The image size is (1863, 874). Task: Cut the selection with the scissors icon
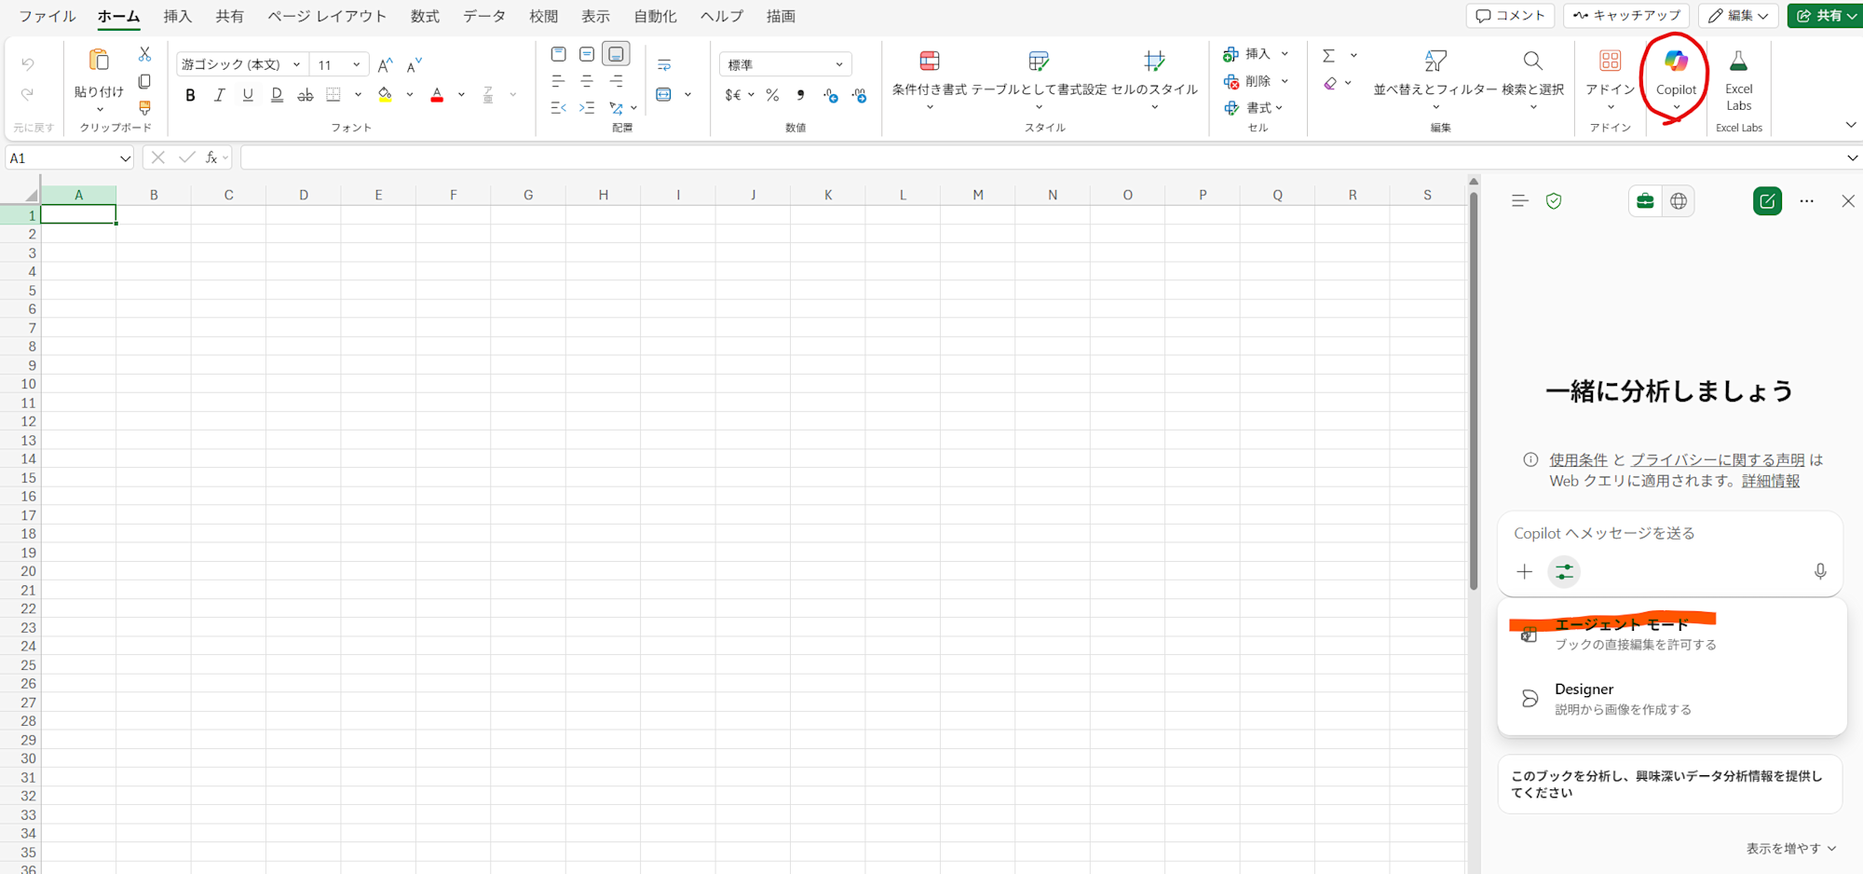coord(144,54)
